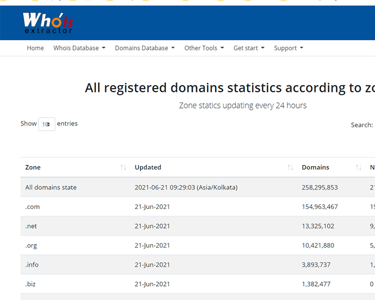This screenshot has height=300, width=375.
Task: Click the Domains column header
Action: (x=315, y=167)
